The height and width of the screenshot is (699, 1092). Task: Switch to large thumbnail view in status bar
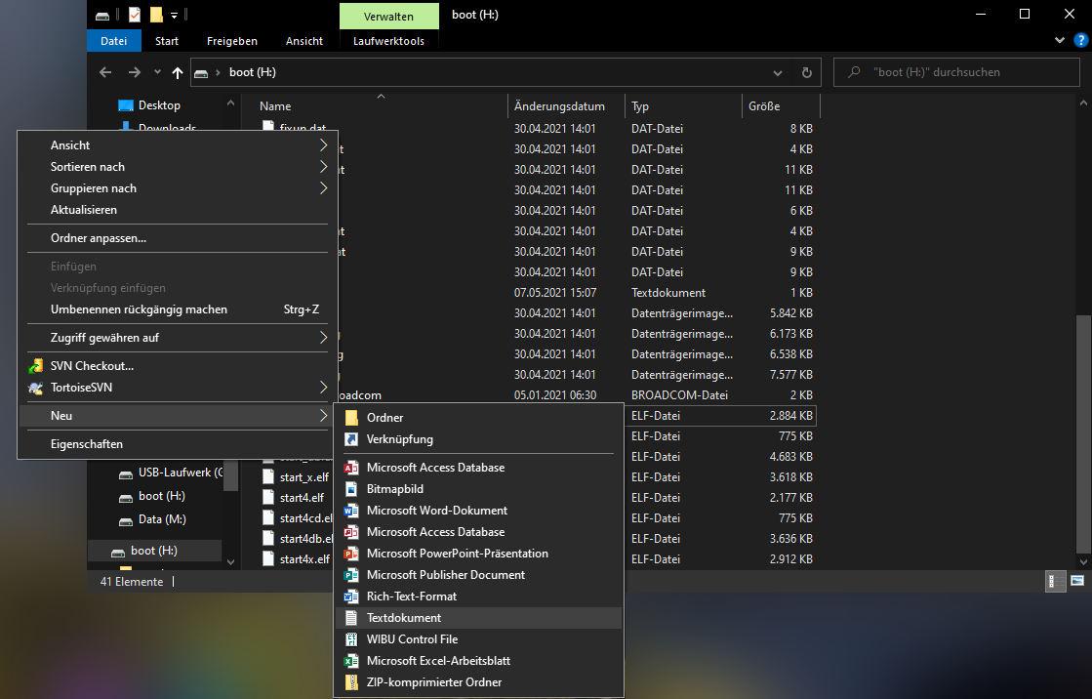pos(1075,581)
